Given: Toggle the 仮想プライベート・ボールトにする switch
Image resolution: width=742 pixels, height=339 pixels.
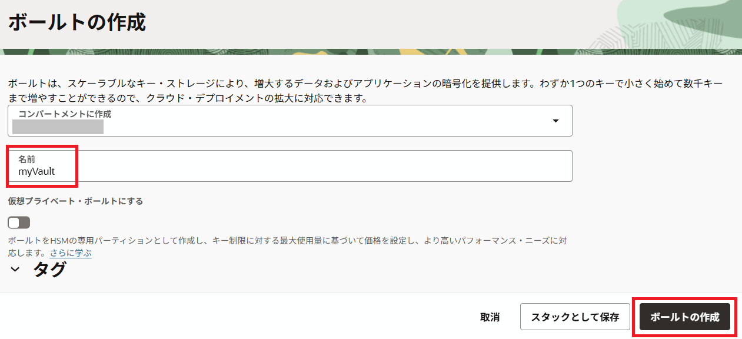Looking at the screenshot, I should coord(19,222).
